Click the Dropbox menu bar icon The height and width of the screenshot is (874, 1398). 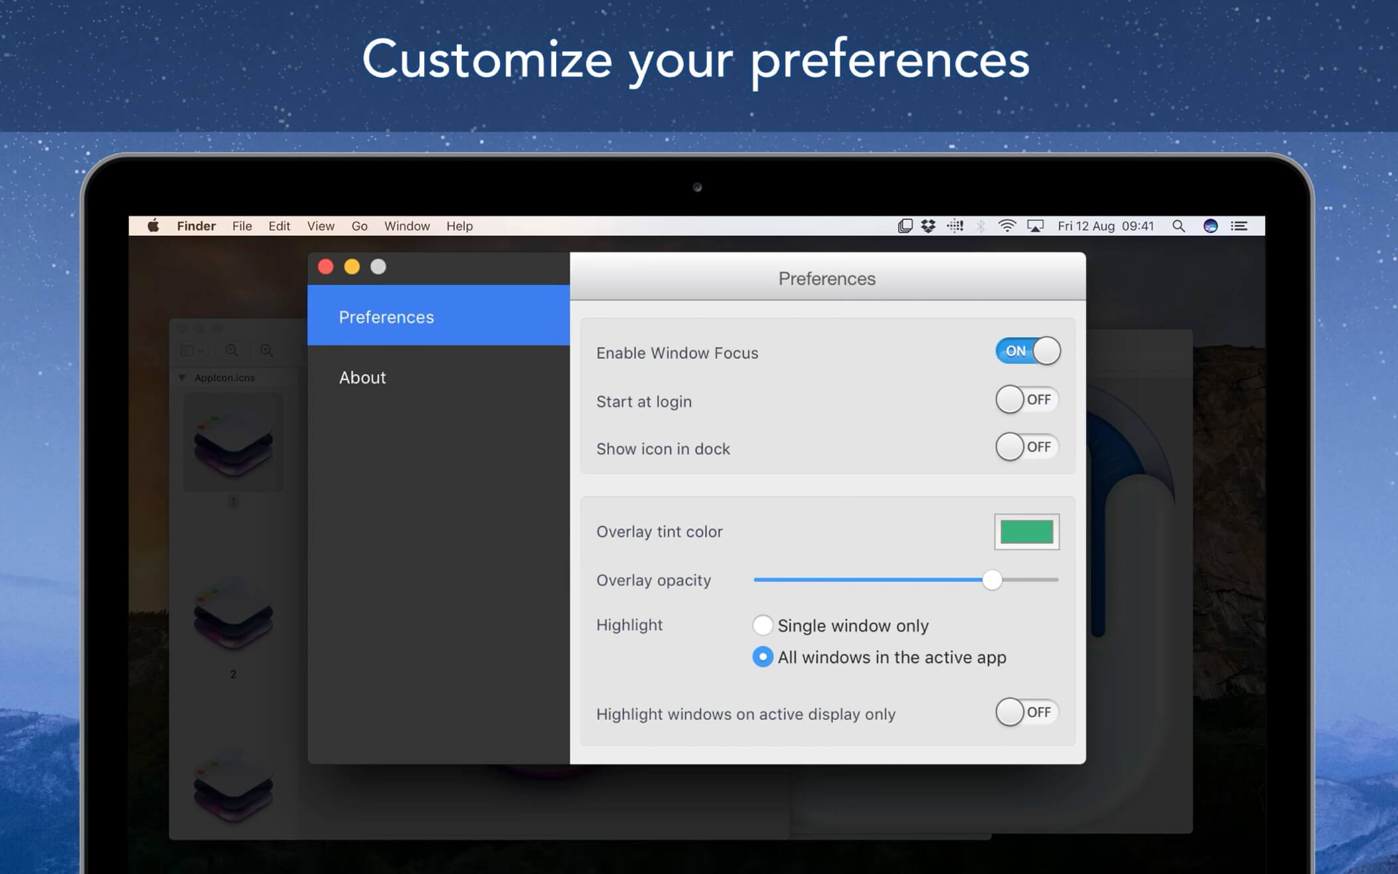tap(928, 226)
